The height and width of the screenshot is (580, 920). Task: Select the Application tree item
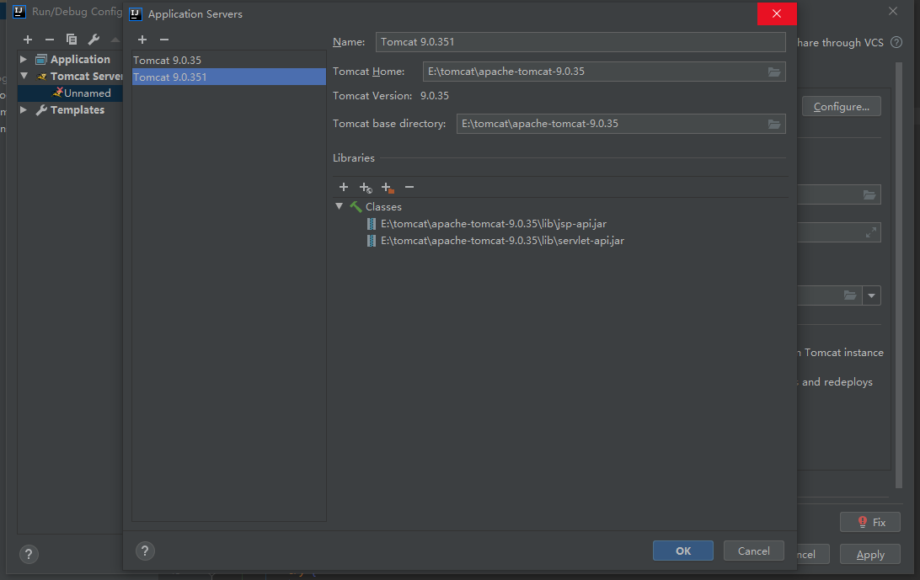(80, 59)
